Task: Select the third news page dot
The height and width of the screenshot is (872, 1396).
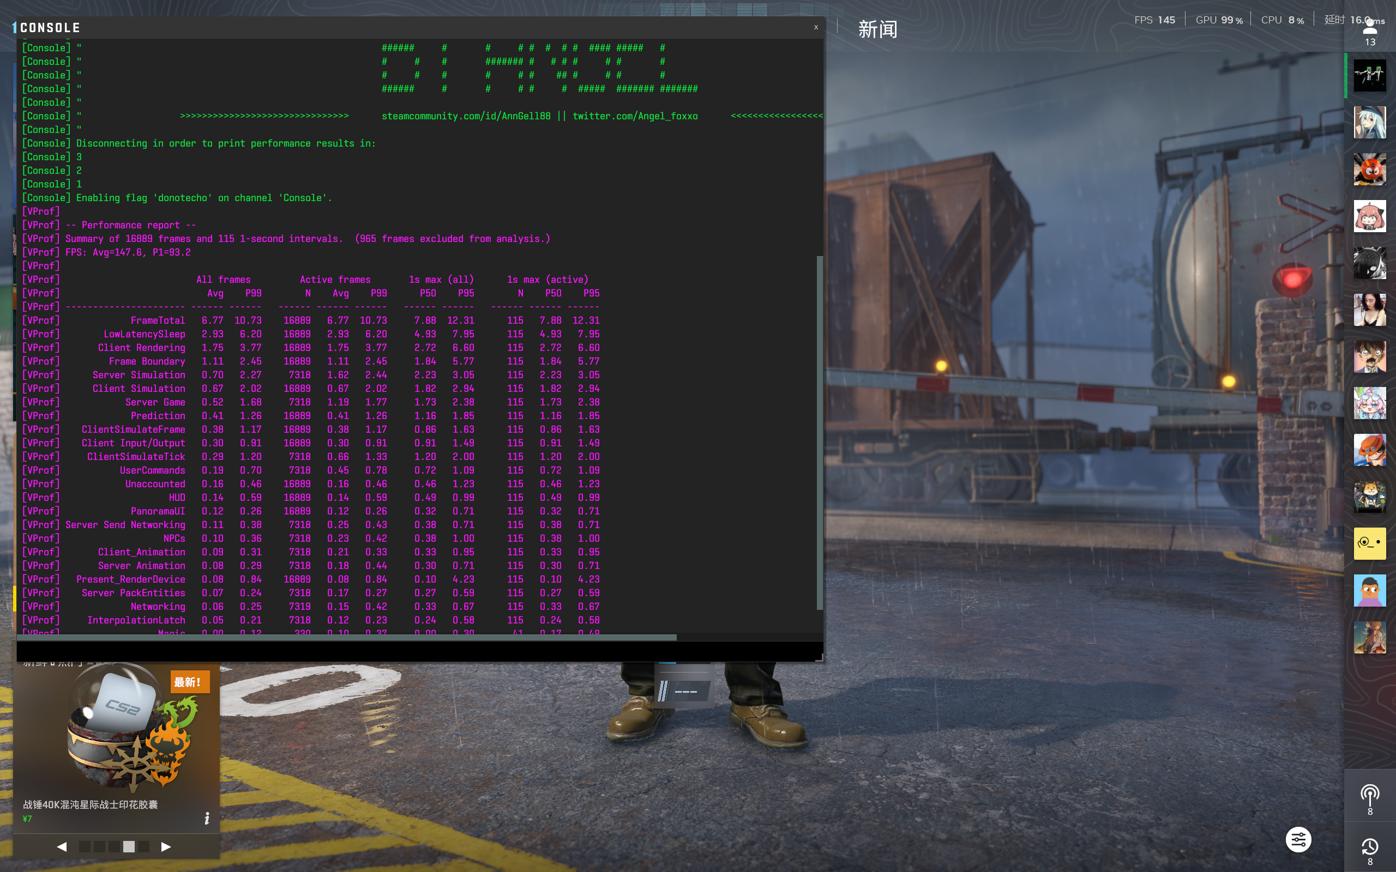Action: [114, 846]
